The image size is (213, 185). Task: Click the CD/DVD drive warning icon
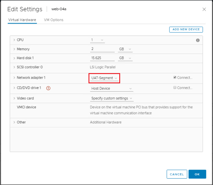click(48, 88)
